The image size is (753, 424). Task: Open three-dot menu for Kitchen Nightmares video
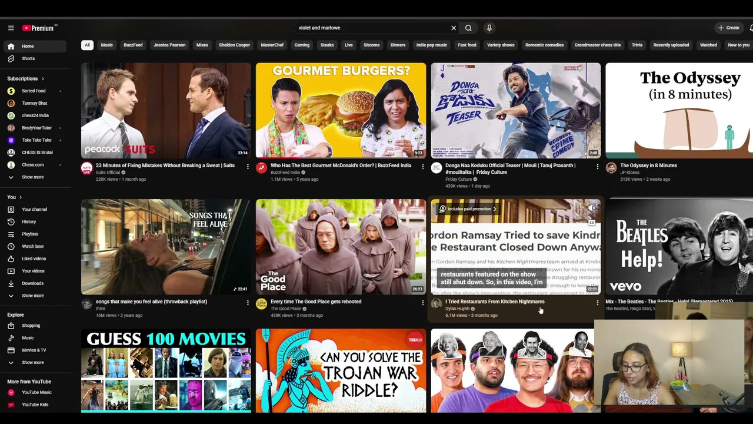pos(597,303)
